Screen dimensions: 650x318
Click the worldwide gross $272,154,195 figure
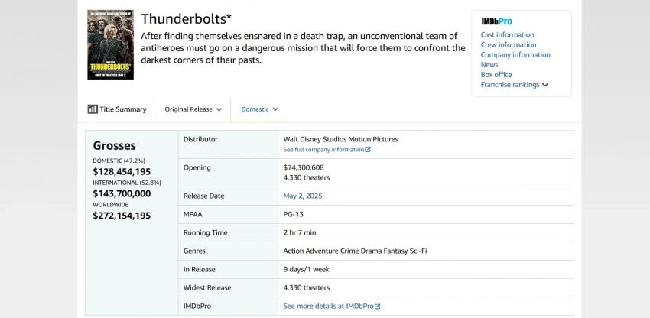coord(122,216)
